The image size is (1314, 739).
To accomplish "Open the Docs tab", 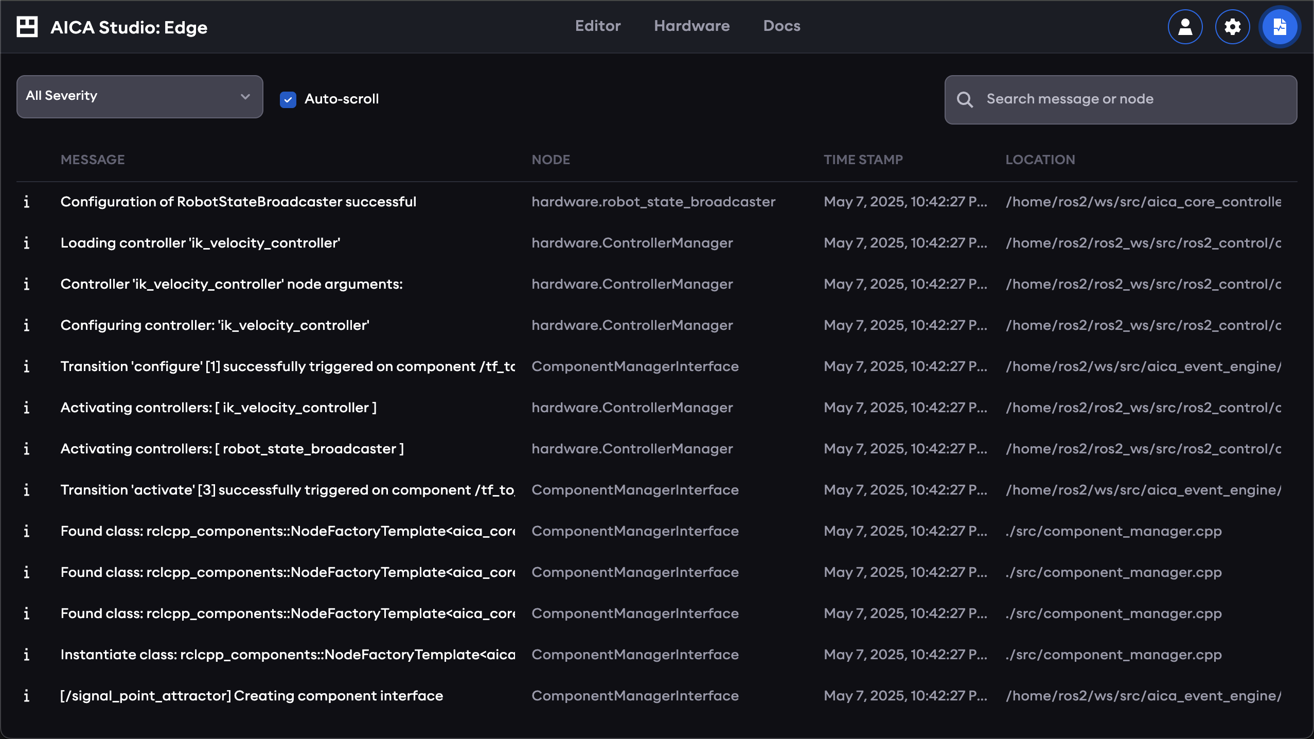I will click(x=782, y=26).
